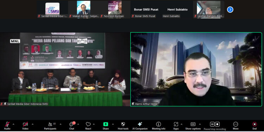Stop the recording
This screenshot has height=132, width=264.
tap(218, 124)
